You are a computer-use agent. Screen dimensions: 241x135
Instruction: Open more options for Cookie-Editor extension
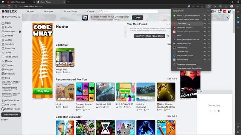(209, 24)
